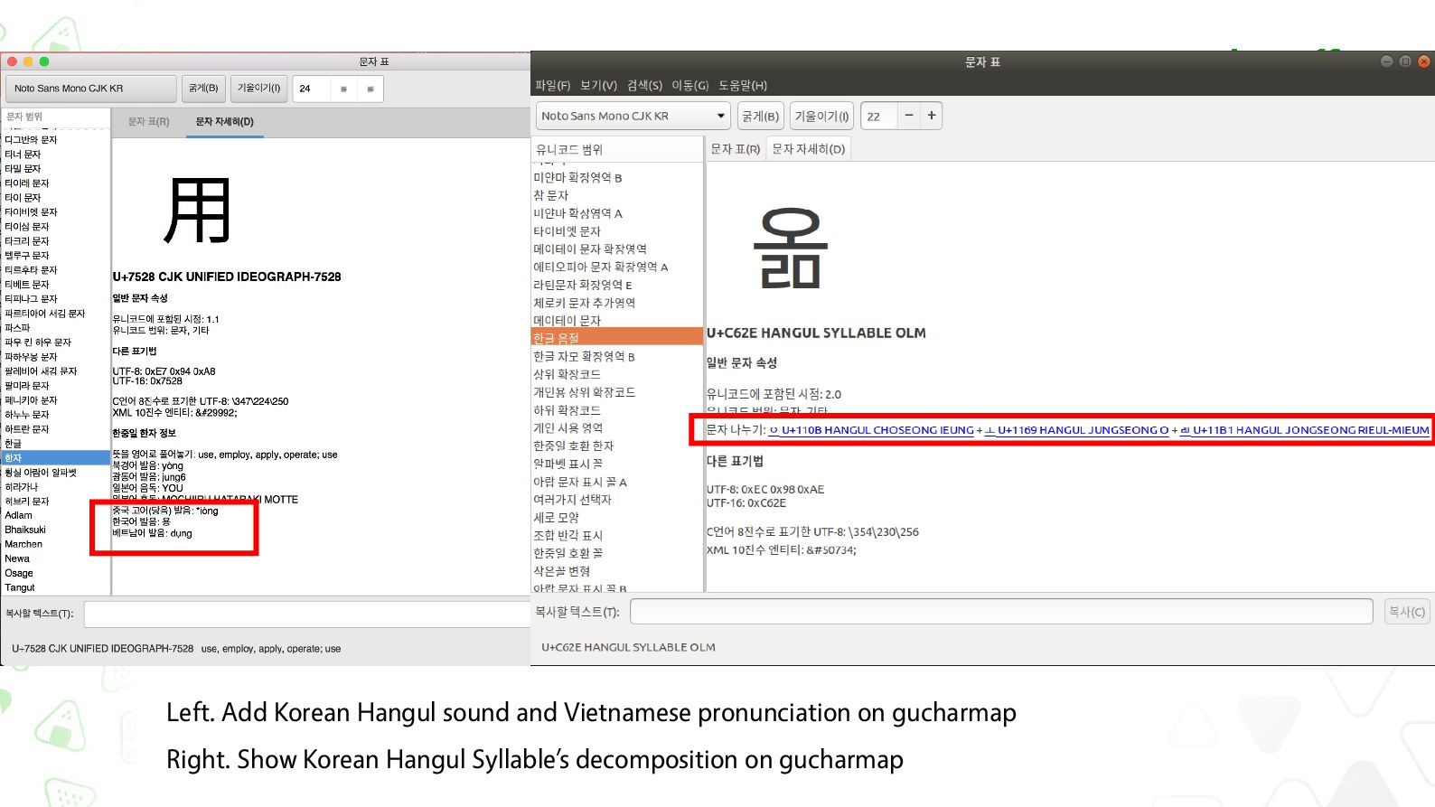Switch to 문자 자세히(D) tab in right window

click(x=809, y=149)
